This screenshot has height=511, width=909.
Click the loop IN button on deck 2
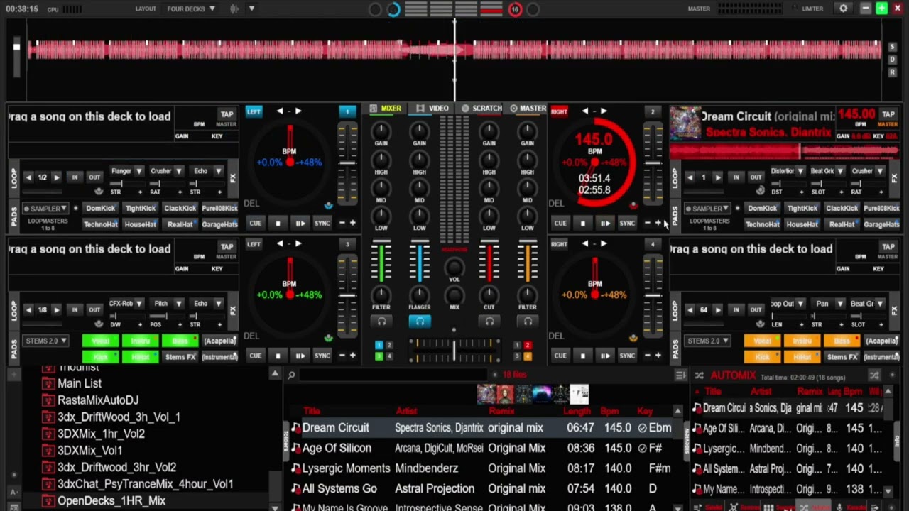[x=736, y=177]
